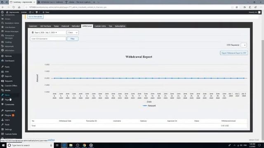Select the Withdrawal tab
This screenshot has width=264, height=148.
tap(87, 26)
